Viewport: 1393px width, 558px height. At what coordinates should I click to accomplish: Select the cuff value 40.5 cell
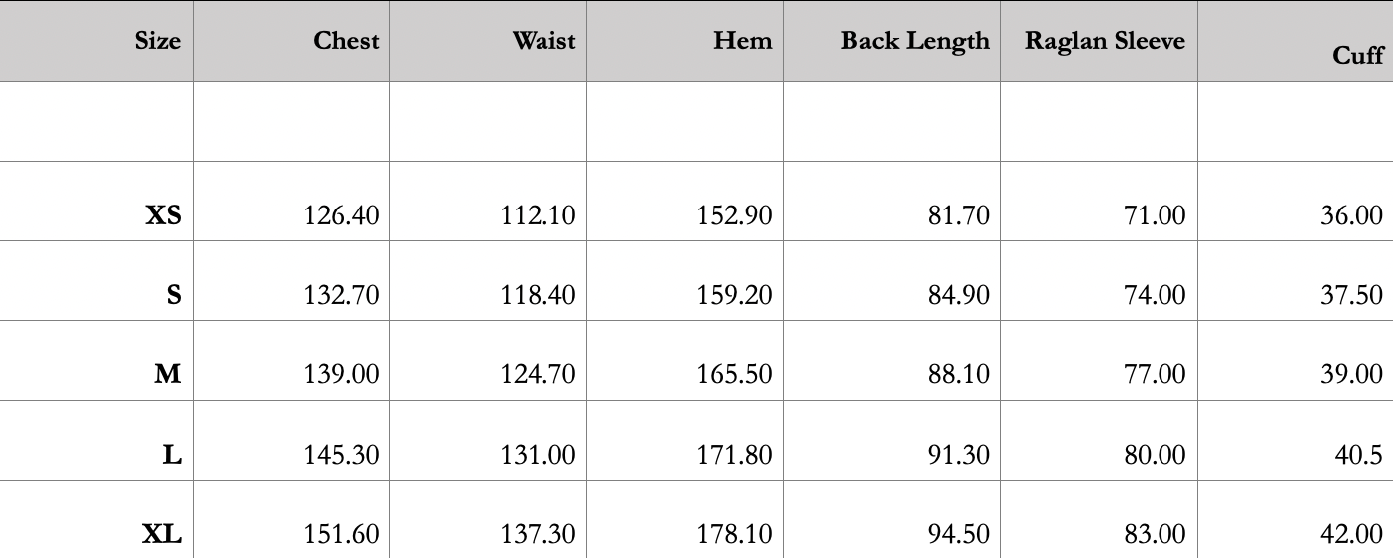[1358, 454]
